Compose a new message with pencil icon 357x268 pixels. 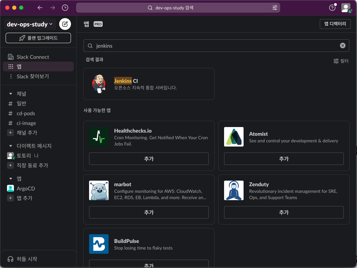pyautogui.click(x=65, y=24)
